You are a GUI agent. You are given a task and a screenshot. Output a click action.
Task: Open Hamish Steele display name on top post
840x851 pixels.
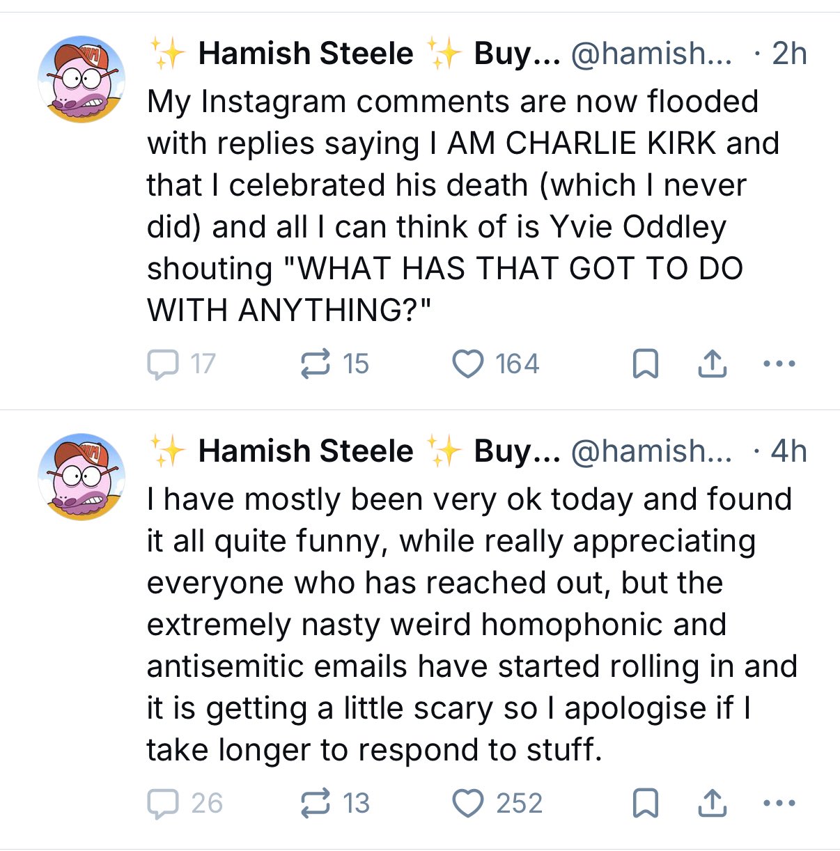click(x=305, y=54)
